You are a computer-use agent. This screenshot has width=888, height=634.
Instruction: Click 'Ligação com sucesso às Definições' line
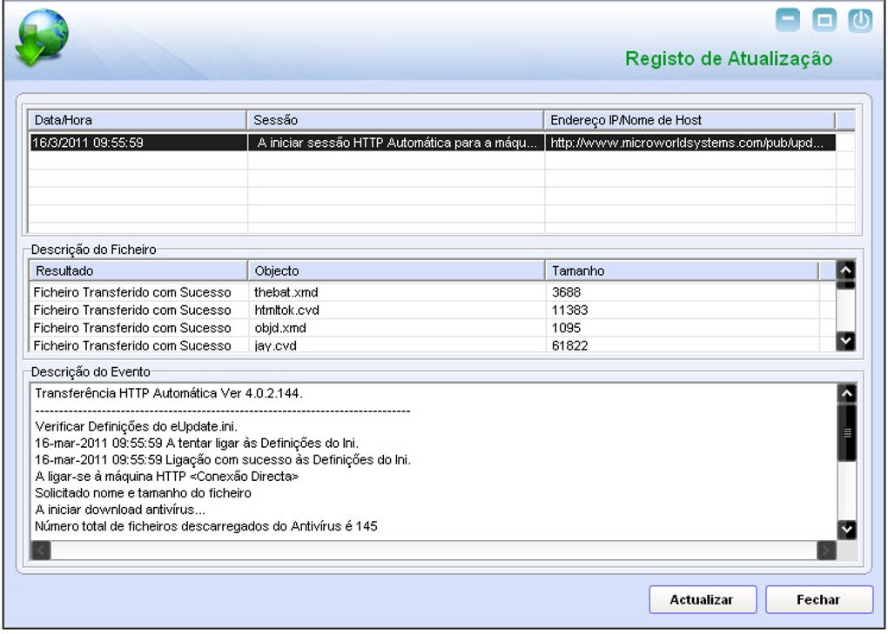223,459
